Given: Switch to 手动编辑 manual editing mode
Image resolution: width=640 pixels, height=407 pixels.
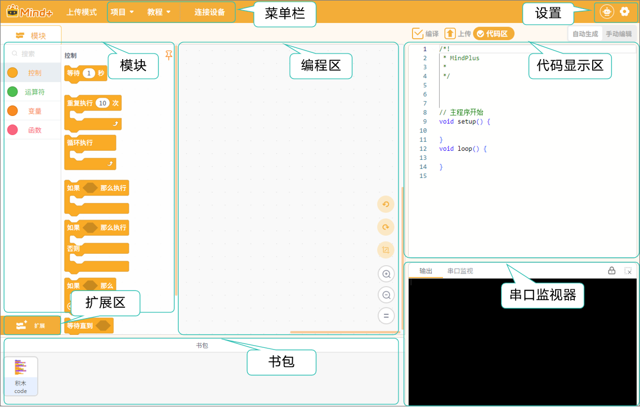Looking at the screenshot, I should pyautogui.click(x=619, y=34).
